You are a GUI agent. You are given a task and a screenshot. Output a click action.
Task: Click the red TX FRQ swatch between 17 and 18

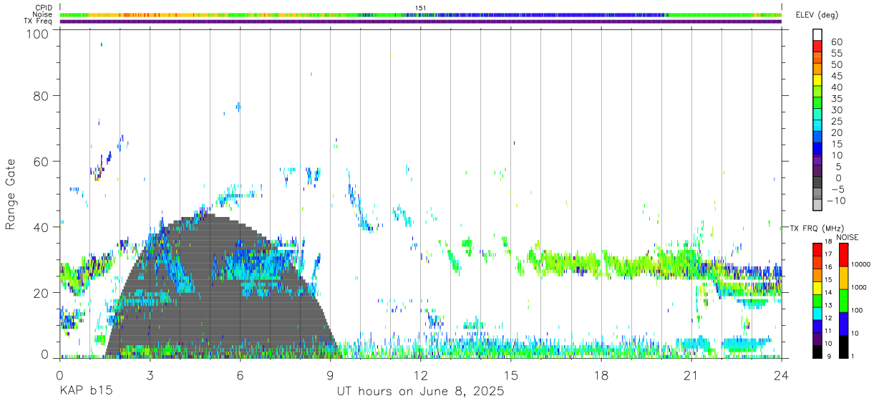817,248
